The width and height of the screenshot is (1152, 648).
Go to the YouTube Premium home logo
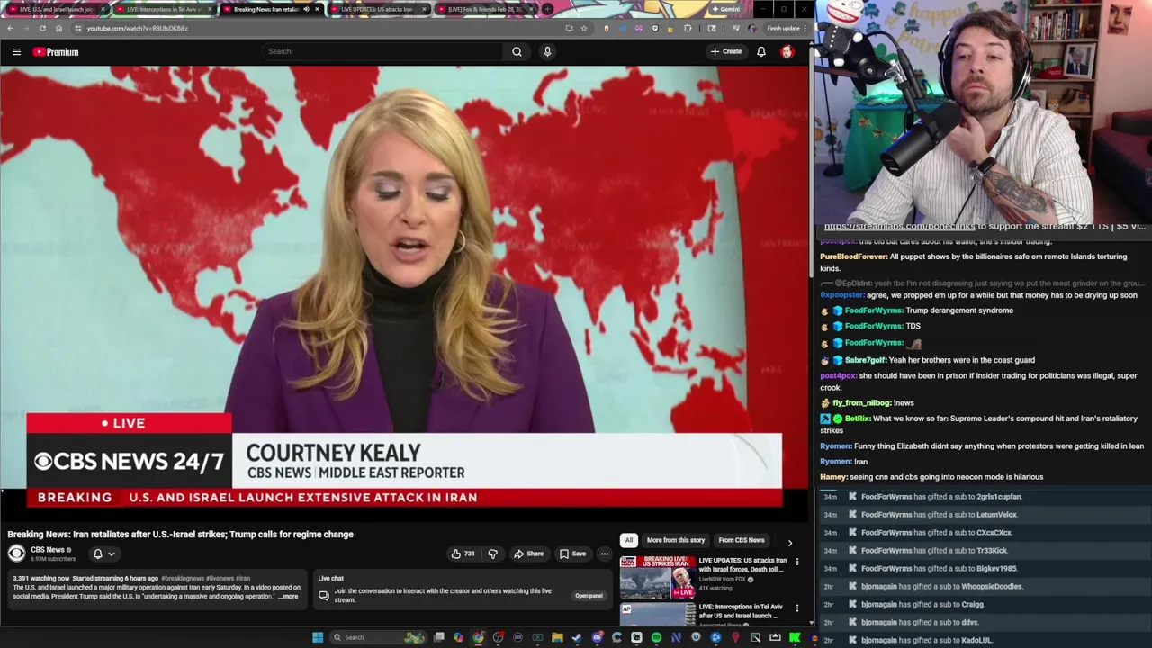pos(56,52)
